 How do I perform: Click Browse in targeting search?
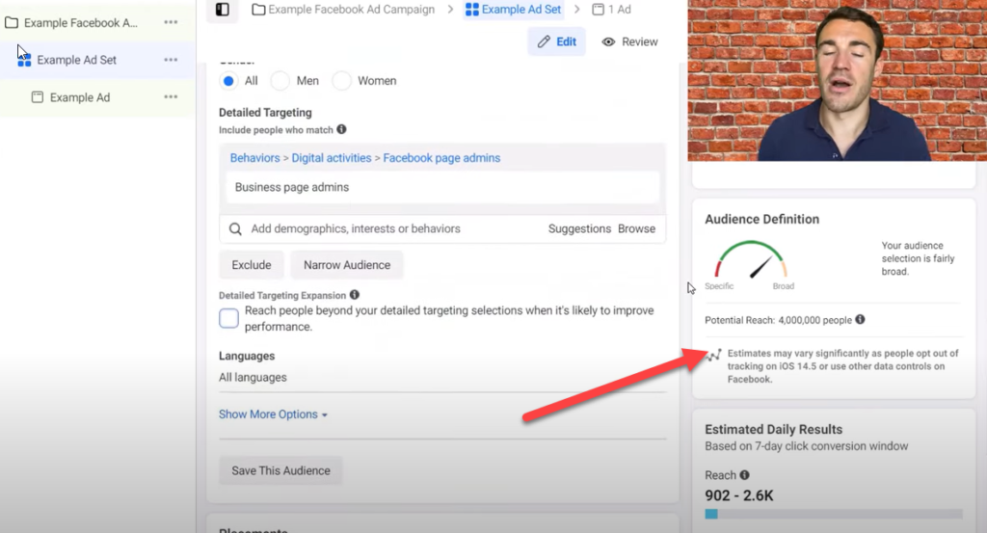pyautogui.click(x=636, y=228)
